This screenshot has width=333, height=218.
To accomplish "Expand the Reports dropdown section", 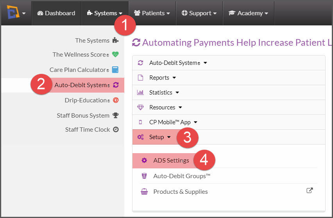I will 229,78.
